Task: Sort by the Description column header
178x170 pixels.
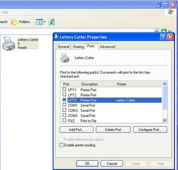Action: tap(96, 84)
